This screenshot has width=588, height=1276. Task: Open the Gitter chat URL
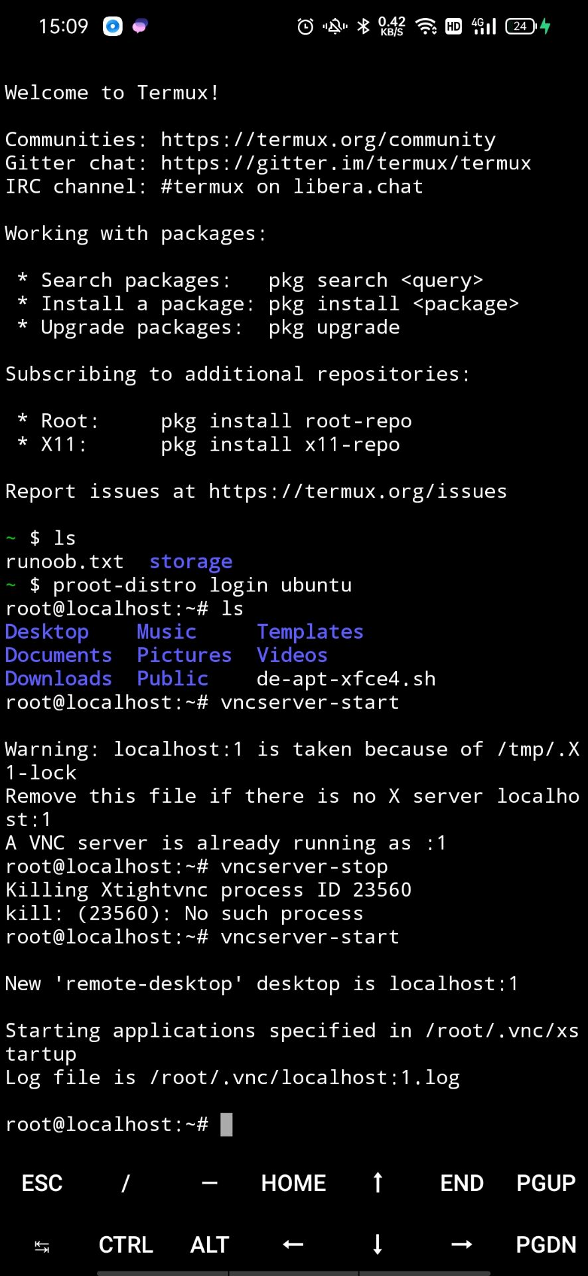point(346,163)
